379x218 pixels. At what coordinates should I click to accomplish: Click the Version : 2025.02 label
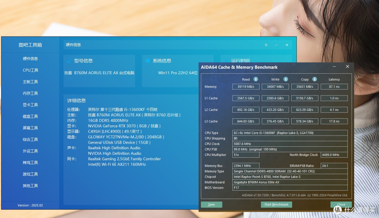click(30, 205)
